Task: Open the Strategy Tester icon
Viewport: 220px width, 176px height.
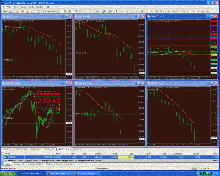Action: 38,11
